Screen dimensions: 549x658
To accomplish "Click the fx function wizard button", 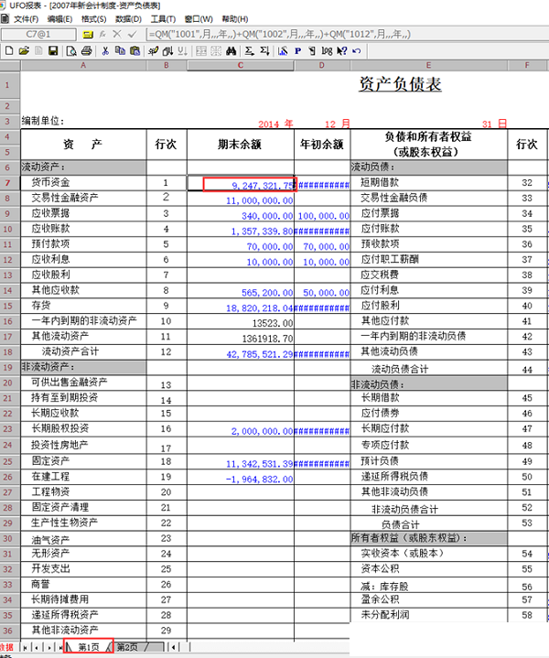I will (102, 34).
